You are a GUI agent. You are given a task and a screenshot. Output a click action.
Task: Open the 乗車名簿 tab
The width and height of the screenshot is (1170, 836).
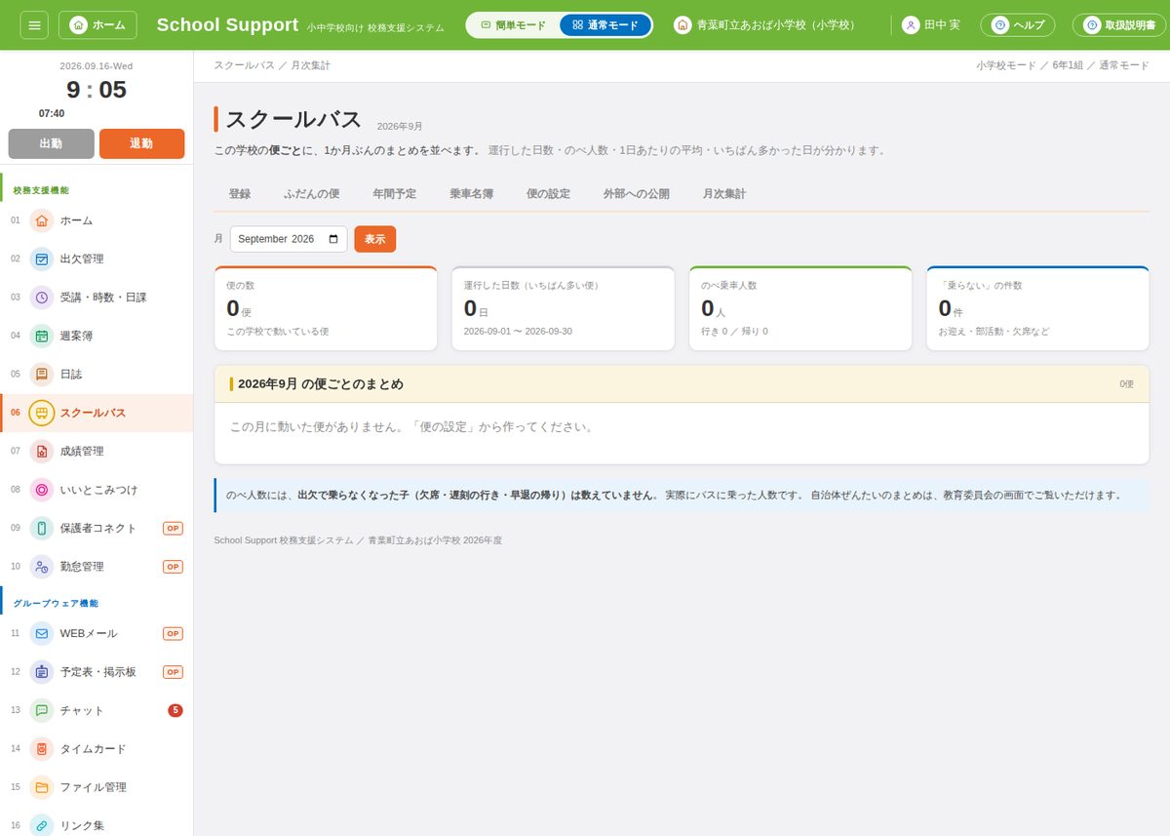click(472, 194)
